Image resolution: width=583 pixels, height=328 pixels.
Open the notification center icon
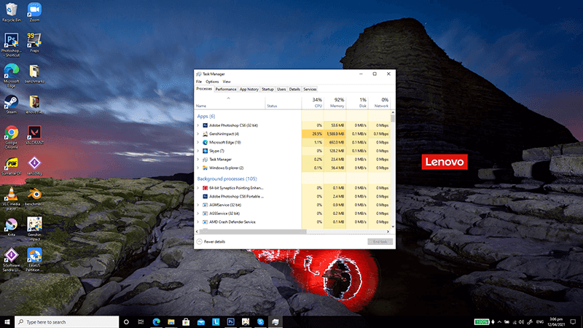(573, 322)
